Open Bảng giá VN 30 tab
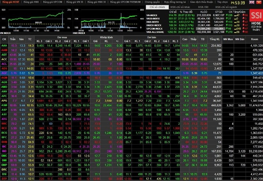Screen dimensions: 263x181 pyautogui.click(x=75, y=2)
